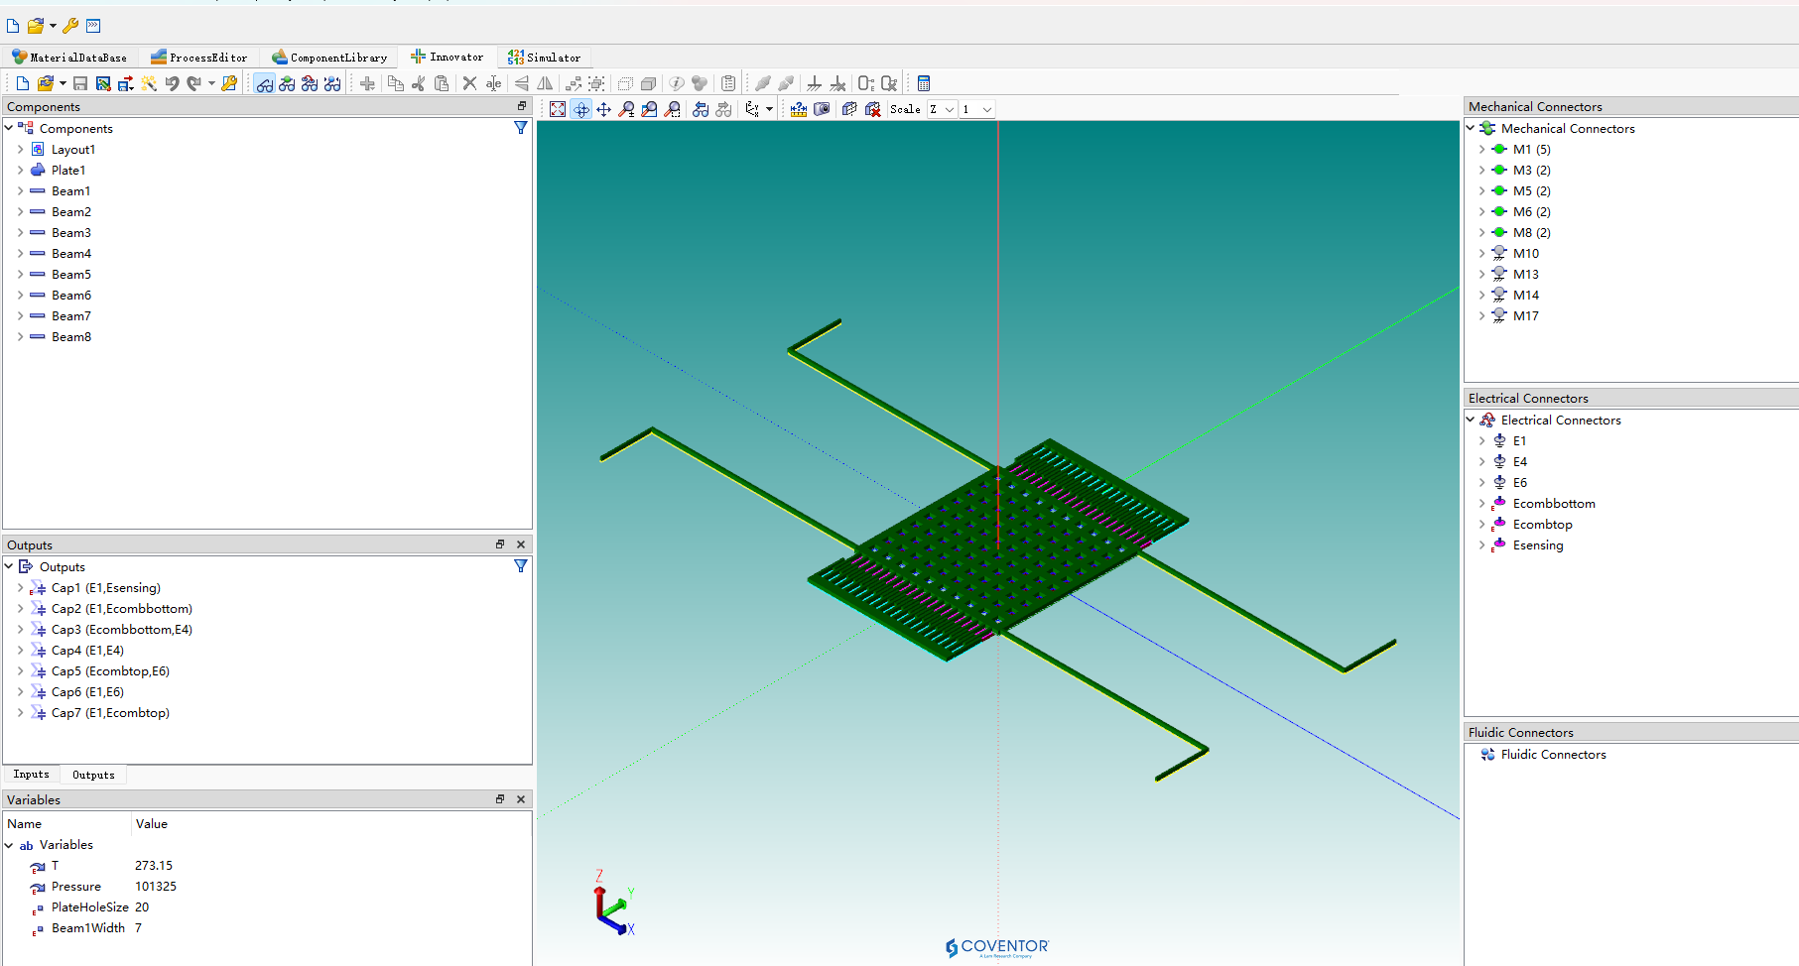The image size is (1799, 966).
Task: Select the rotate view tool
Action: coord(580,109)
